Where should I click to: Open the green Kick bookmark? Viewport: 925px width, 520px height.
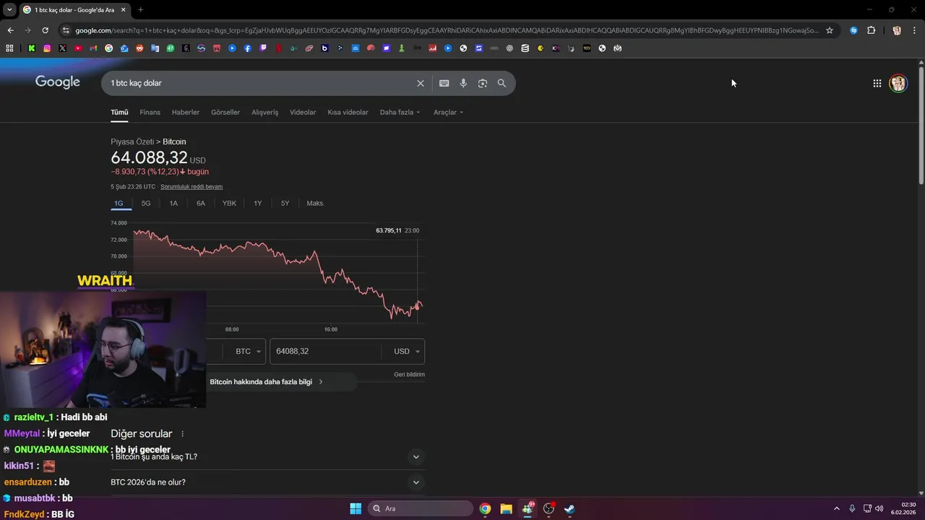(32, 48)
